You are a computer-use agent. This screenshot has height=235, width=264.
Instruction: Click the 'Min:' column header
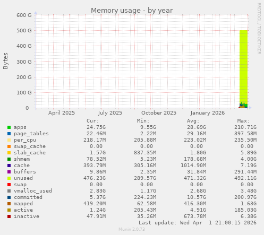pos(143,121)
